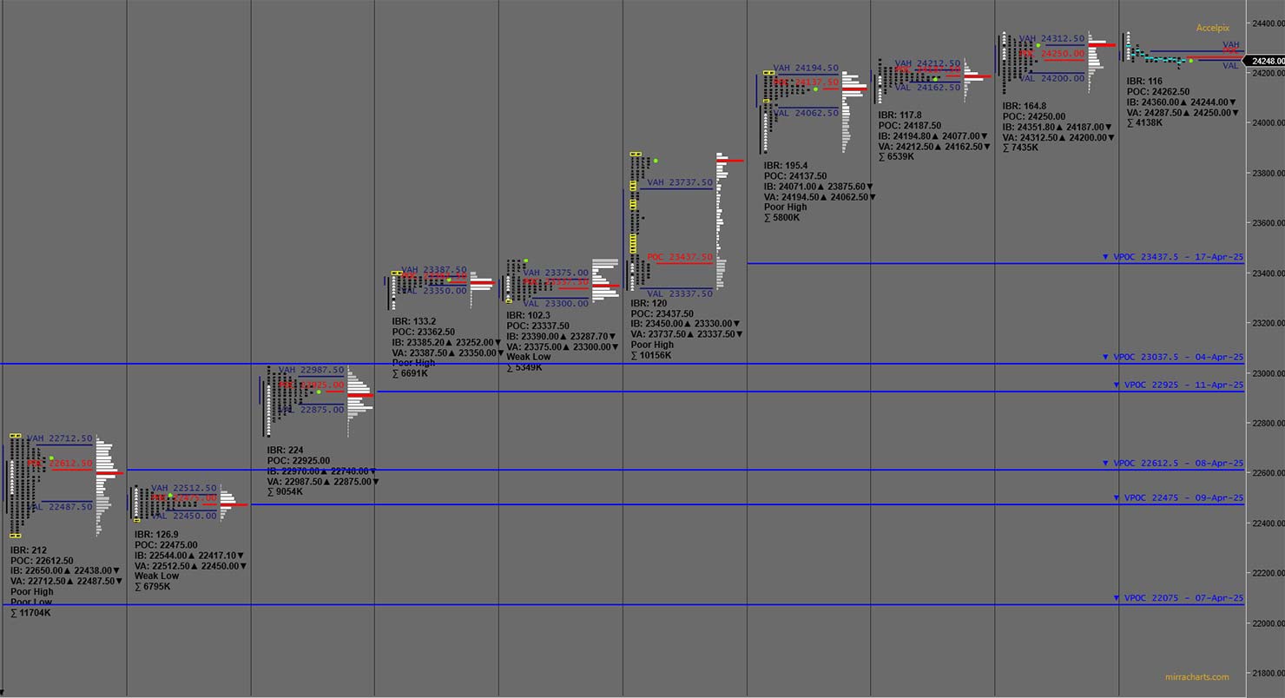Click the VPOC 22075 07-Apr-25 label

(1172, 598)
